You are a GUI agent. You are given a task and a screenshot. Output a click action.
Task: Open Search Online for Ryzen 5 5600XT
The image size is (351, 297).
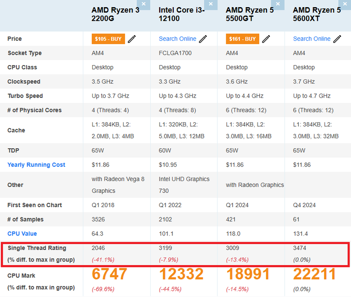coord(312,39)
